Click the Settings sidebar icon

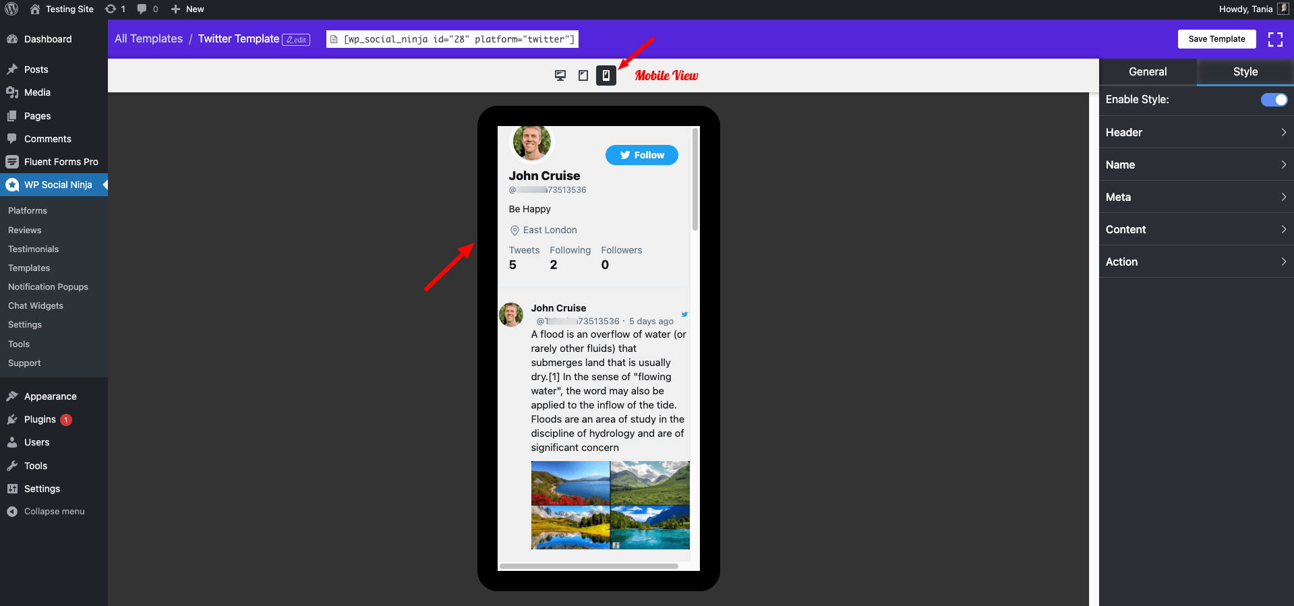[x=12, y=489]
